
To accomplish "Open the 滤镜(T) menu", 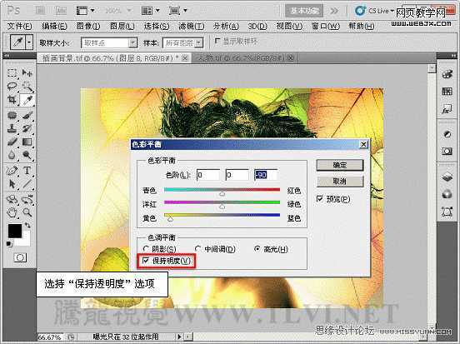I will (192, 26).
